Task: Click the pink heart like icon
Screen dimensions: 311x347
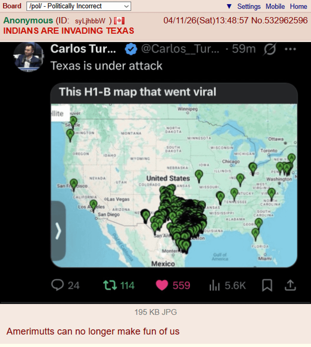Action: tap(162, 285)
